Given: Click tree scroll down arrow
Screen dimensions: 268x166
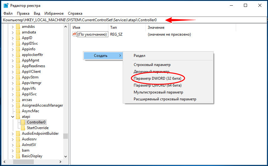Looking at the screenshot, I should (66, 156).
